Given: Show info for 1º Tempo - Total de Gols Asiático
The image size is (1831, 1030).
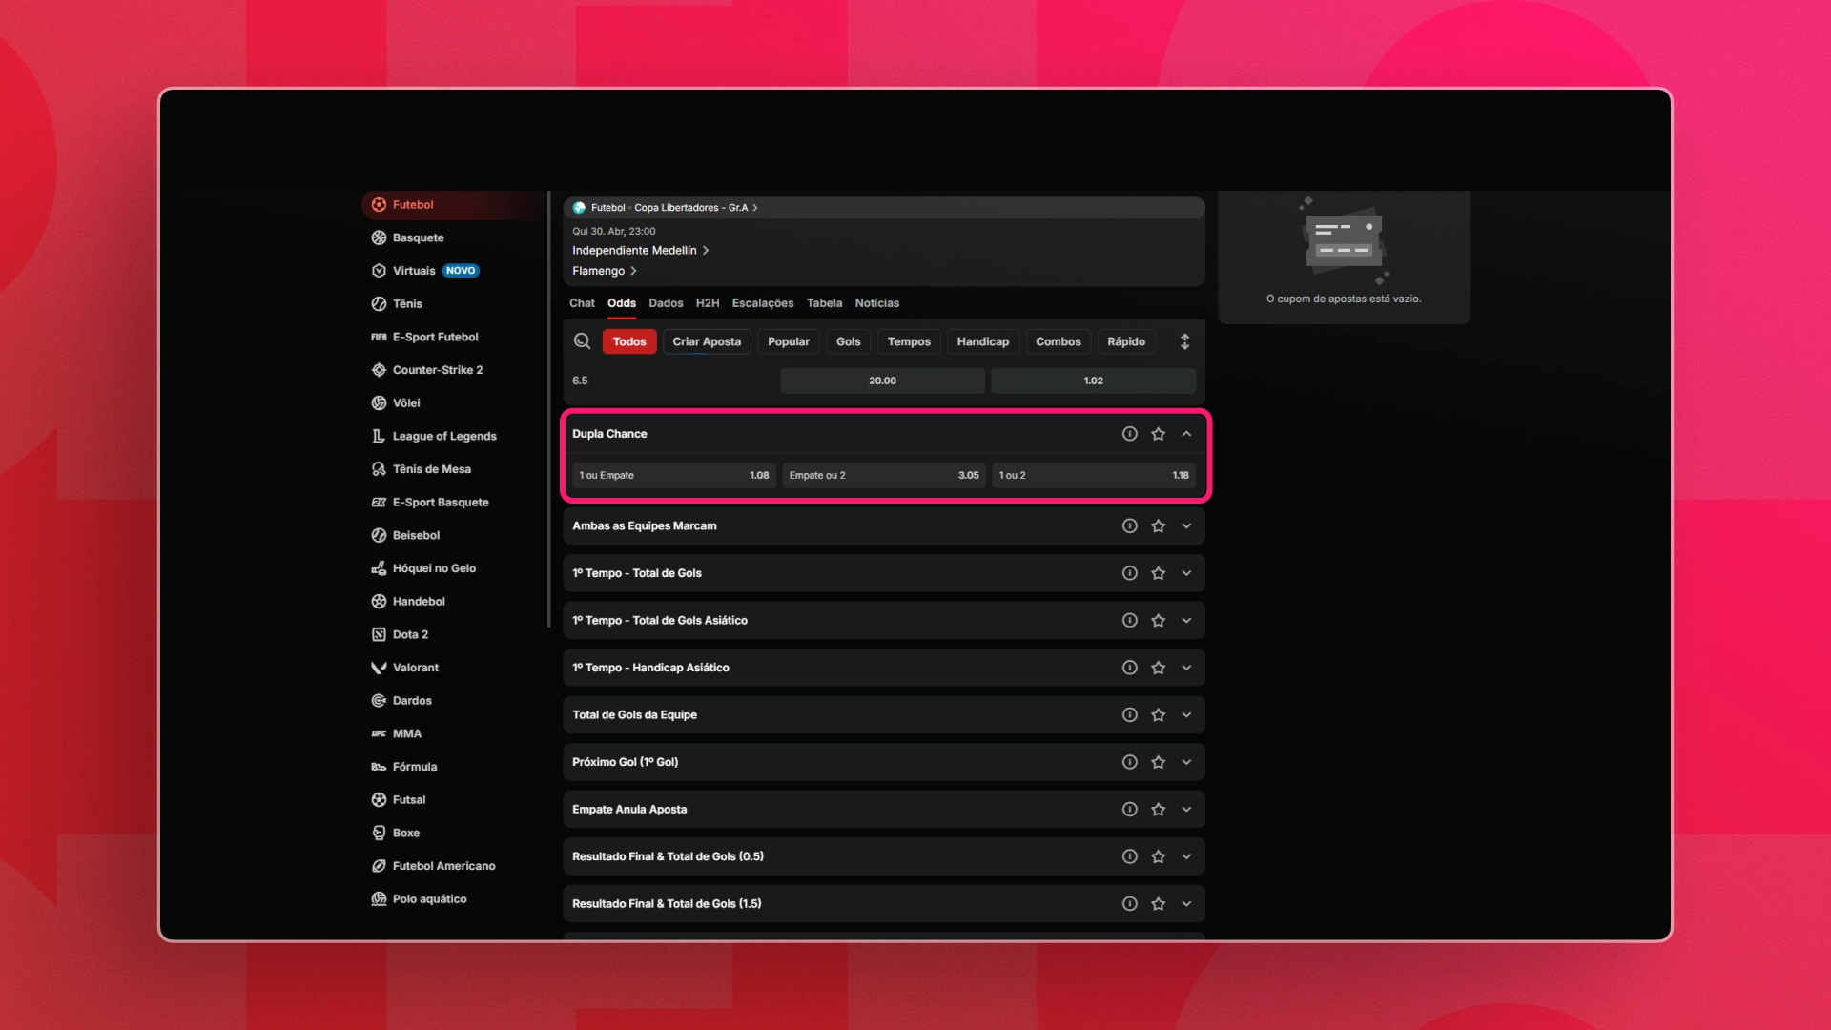Looking at the screenshot, I should point(1130,621).
